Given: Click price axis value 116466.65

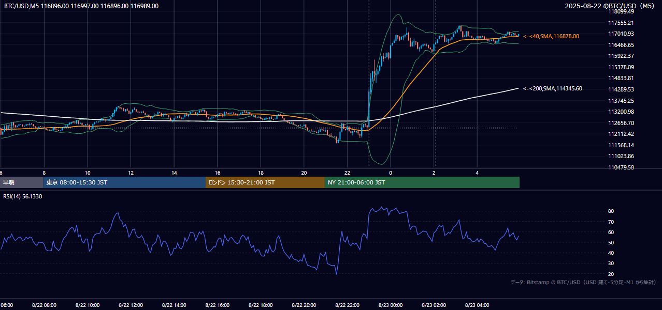Looking at the screenshot, I should pos(621,45).
